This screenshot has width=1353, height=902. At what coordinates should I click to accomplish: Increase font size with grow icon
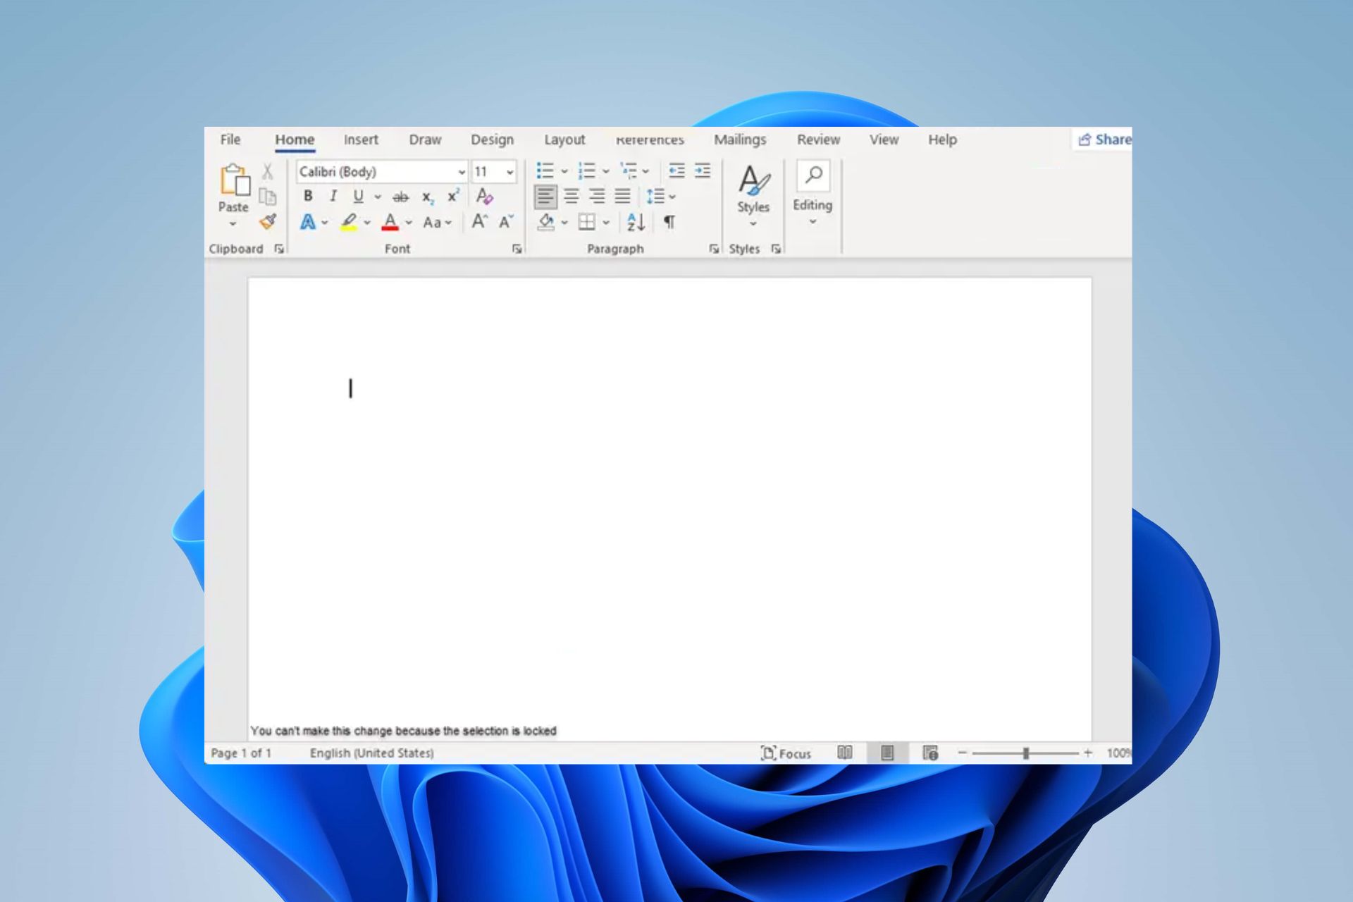(479, 222)
